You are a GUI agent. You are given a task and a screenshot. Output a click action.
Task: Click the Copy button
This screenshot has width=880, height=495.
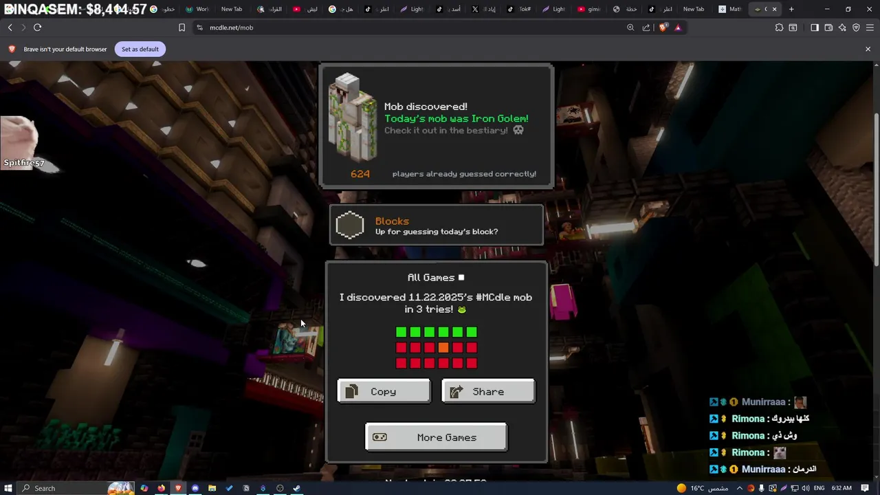384,391
